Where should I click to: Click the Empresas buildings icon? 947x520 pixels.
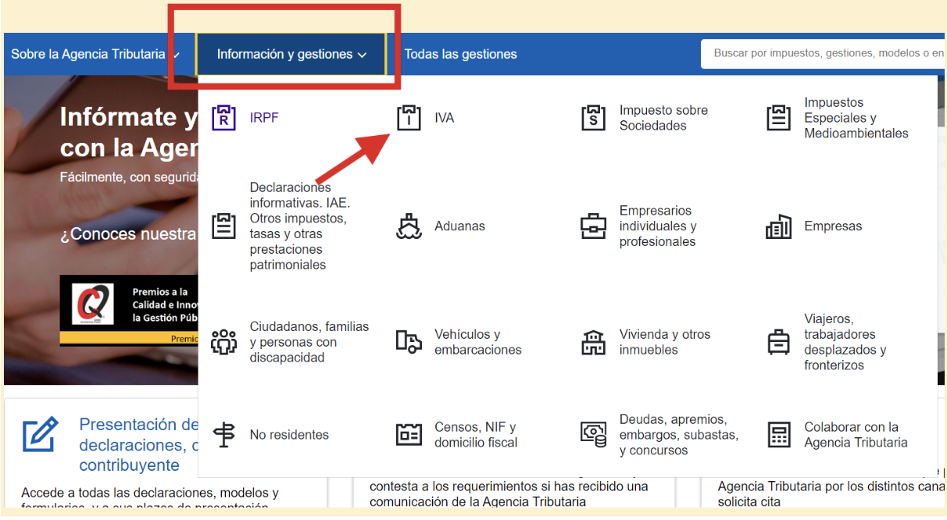pos(778,226)
